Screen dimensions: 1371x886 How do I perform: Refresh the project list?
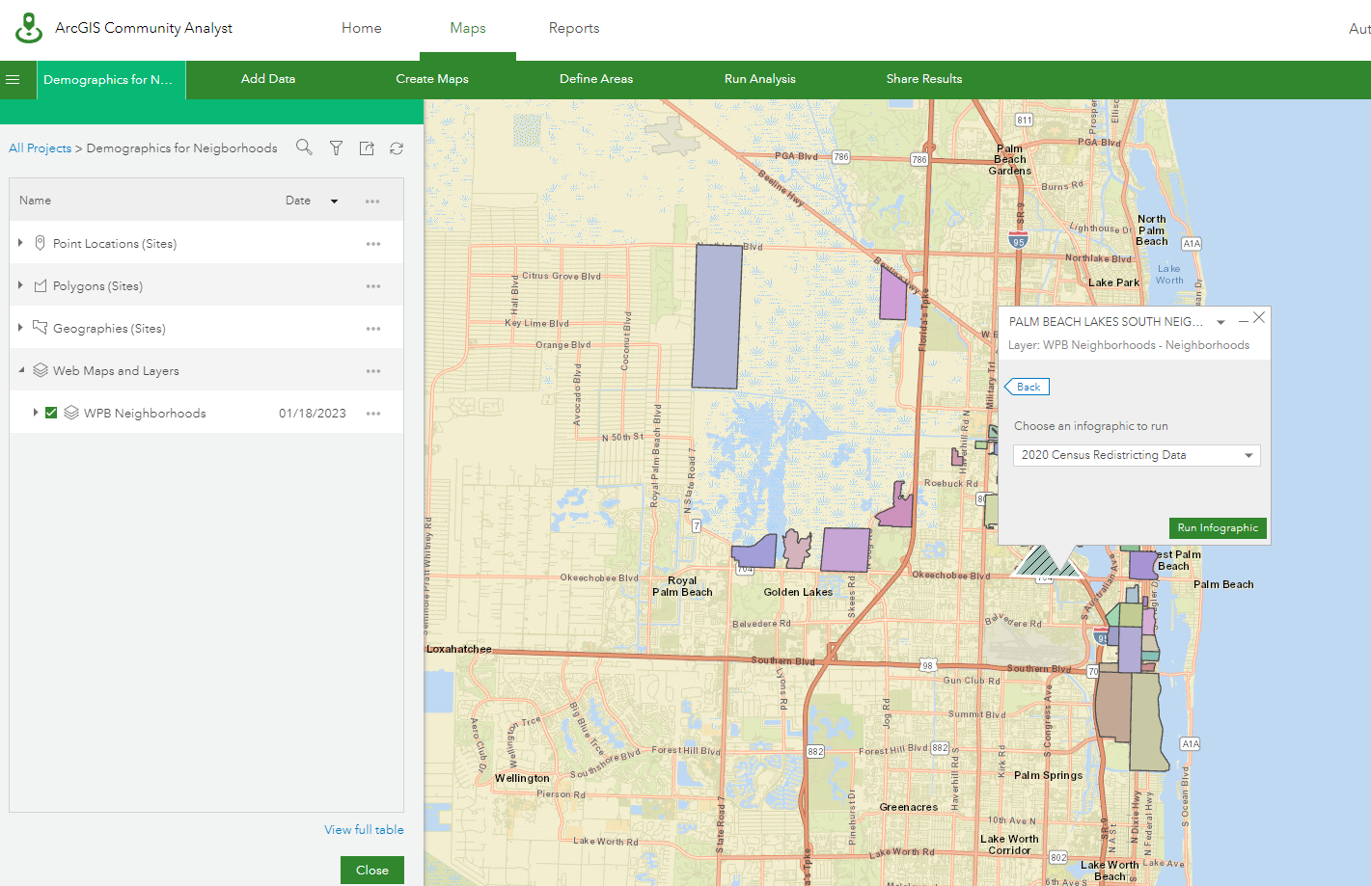point(397,148)
